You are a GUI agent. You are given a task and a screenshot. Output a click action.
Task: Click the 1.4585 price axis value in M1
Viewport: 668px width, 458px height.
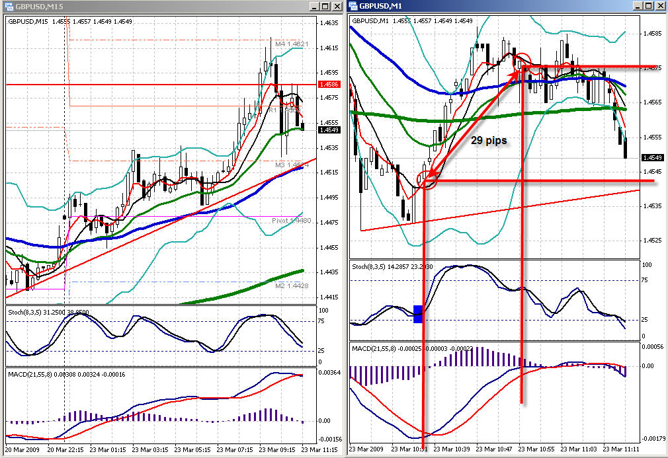pos(652,33)
